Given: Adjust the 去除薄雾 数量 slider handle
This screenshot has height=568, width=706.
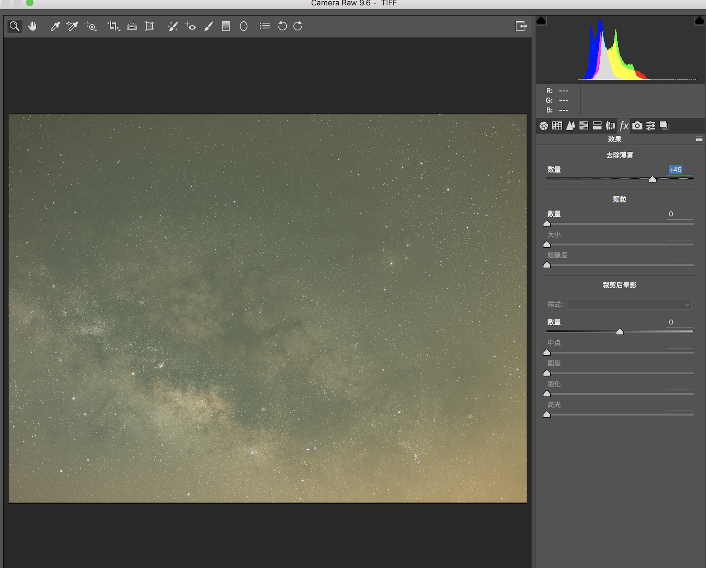Looking at the screenshot, I should point(653,179).
